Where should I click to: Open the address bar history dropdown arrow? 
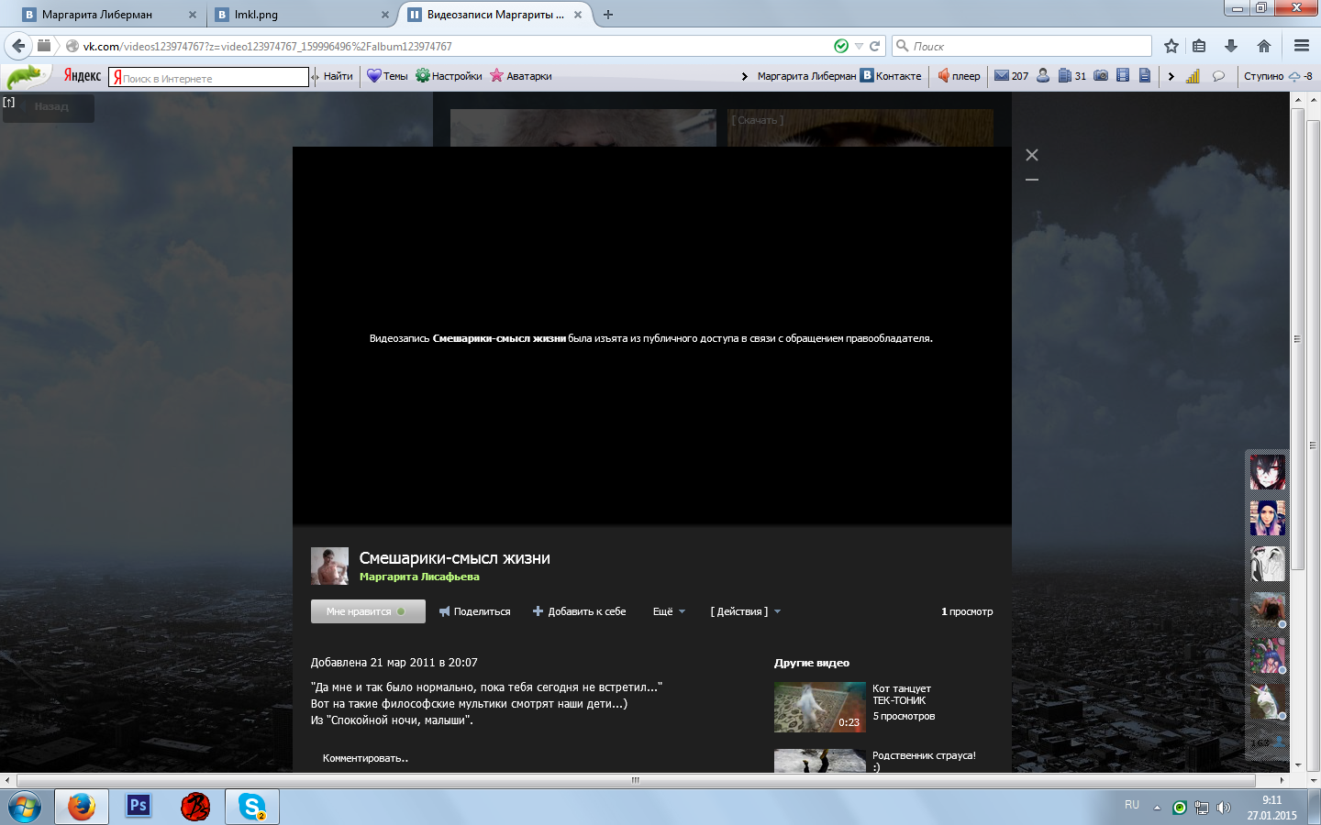(859, 46)
